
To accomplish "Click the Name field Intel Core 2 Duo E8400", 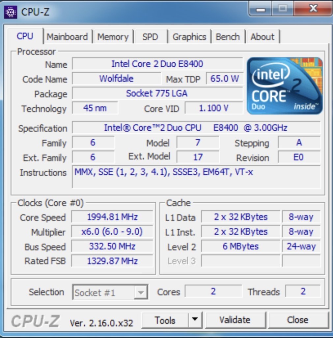I will click(x=157, y=64).
